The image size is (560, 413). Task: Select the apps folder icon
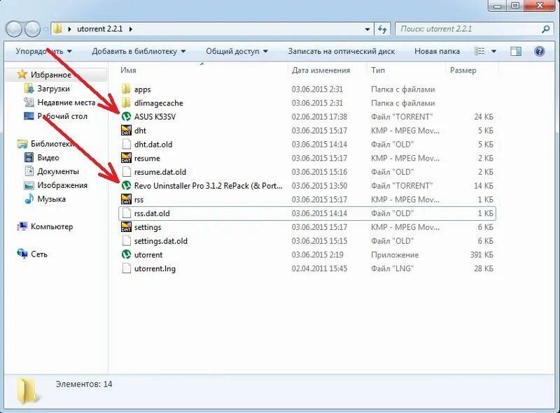[x=126, y=89]
